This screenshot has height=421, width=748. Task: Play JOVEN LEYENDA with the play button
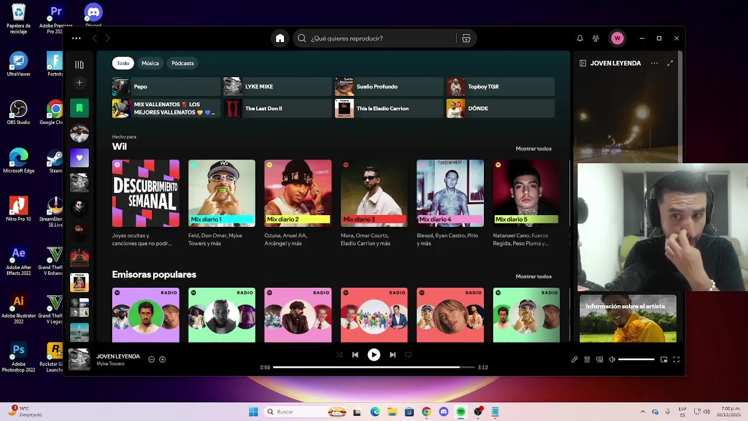click(374, 354)
